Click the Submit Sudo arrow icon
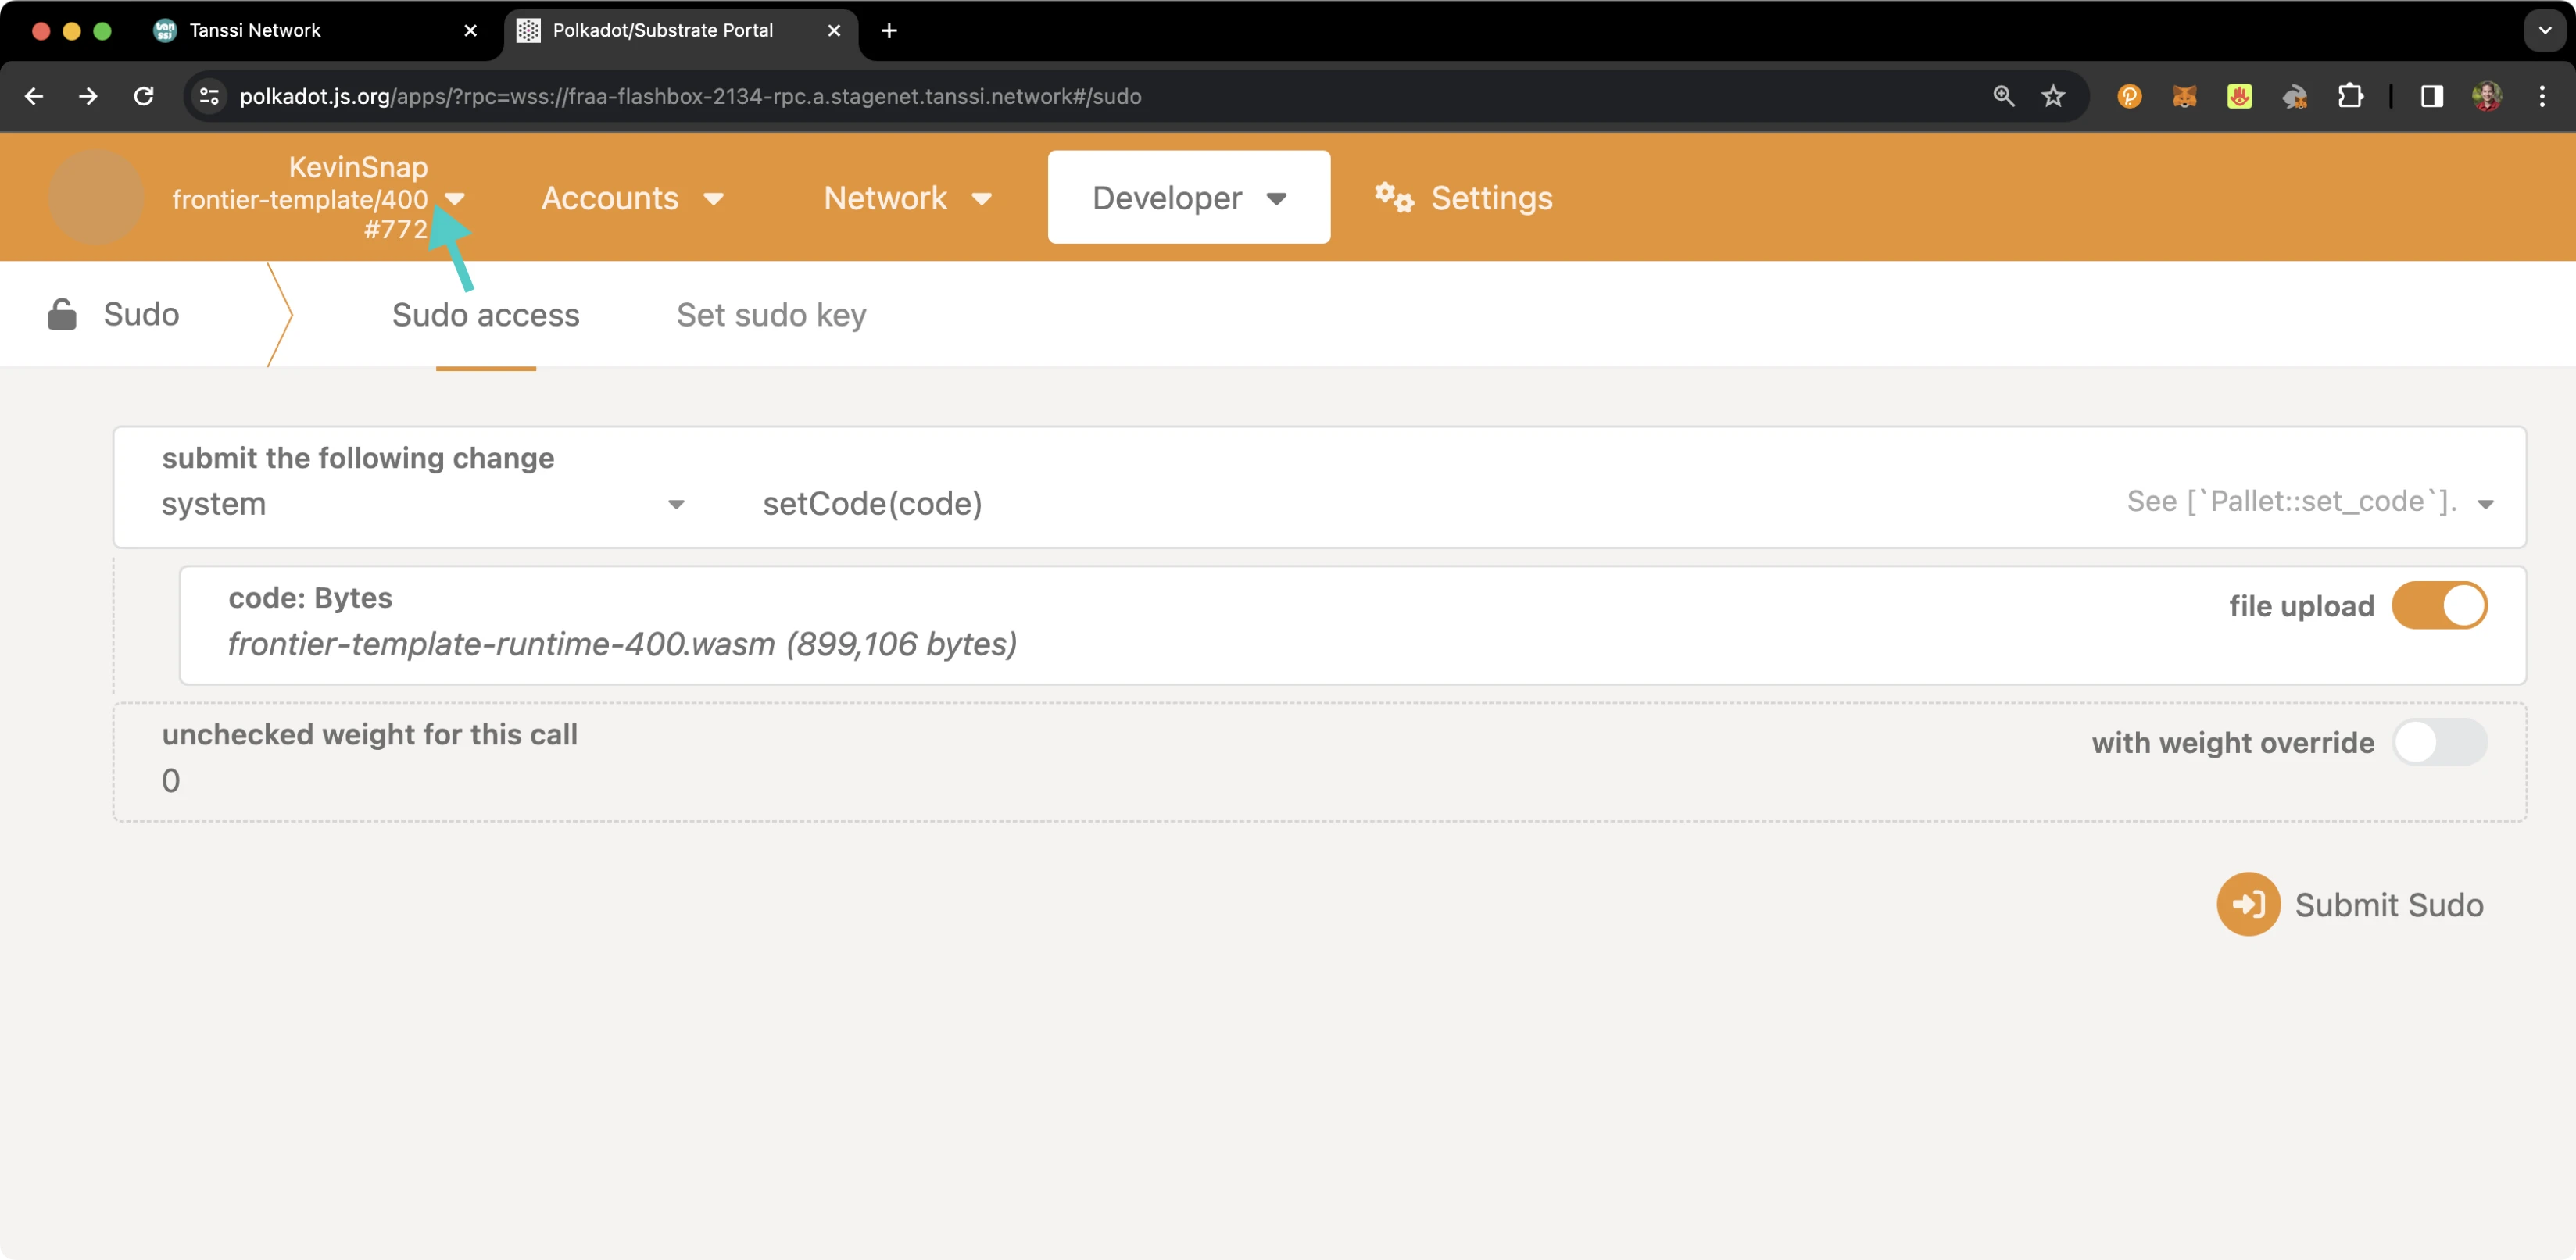The image size is (2576, 1260). point(2251,904)
